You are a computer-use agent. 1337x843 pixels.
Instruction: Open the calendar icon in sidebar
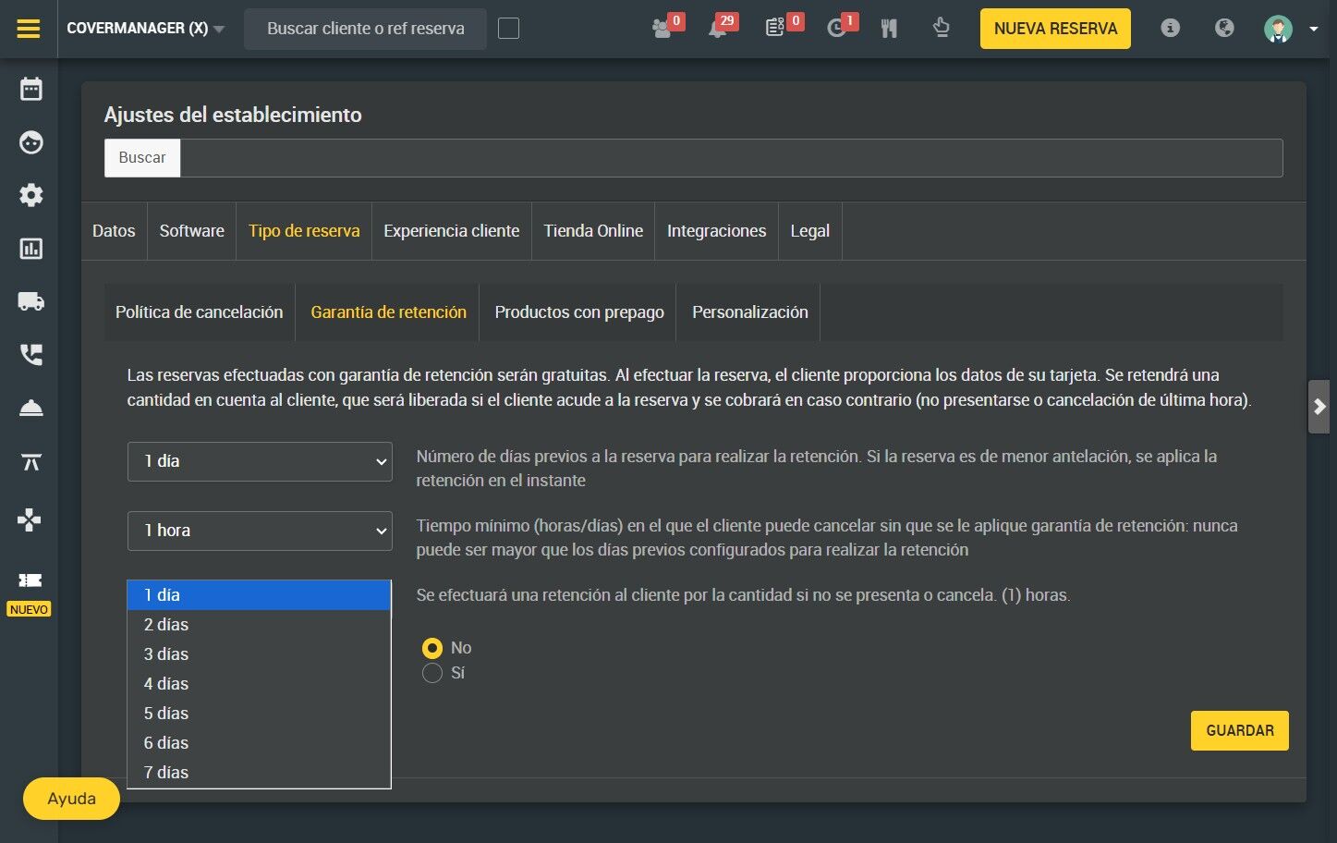31,89
